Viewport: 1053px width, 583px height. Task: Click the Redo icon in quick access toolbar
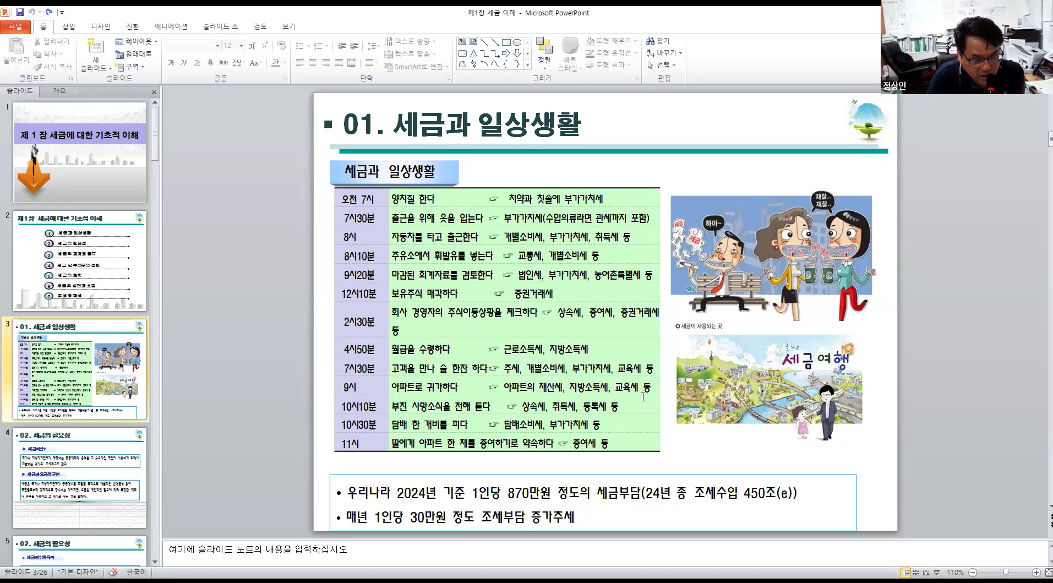49,12
